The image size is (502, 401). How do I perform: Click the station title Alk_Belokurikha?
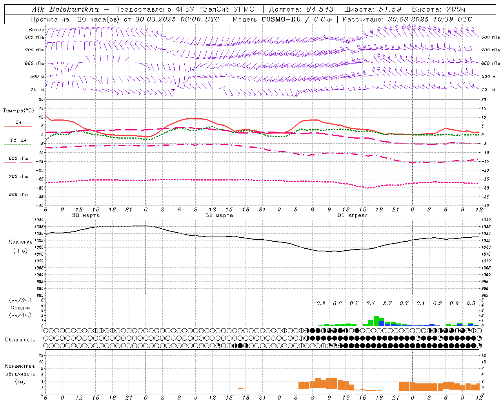click(x=65, y=9)
